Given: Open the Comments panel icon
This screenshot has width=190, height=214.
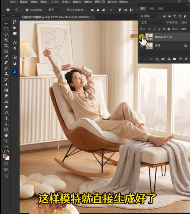Looking at the screenshot, I should pyautogui.click(x=15, y=34).
